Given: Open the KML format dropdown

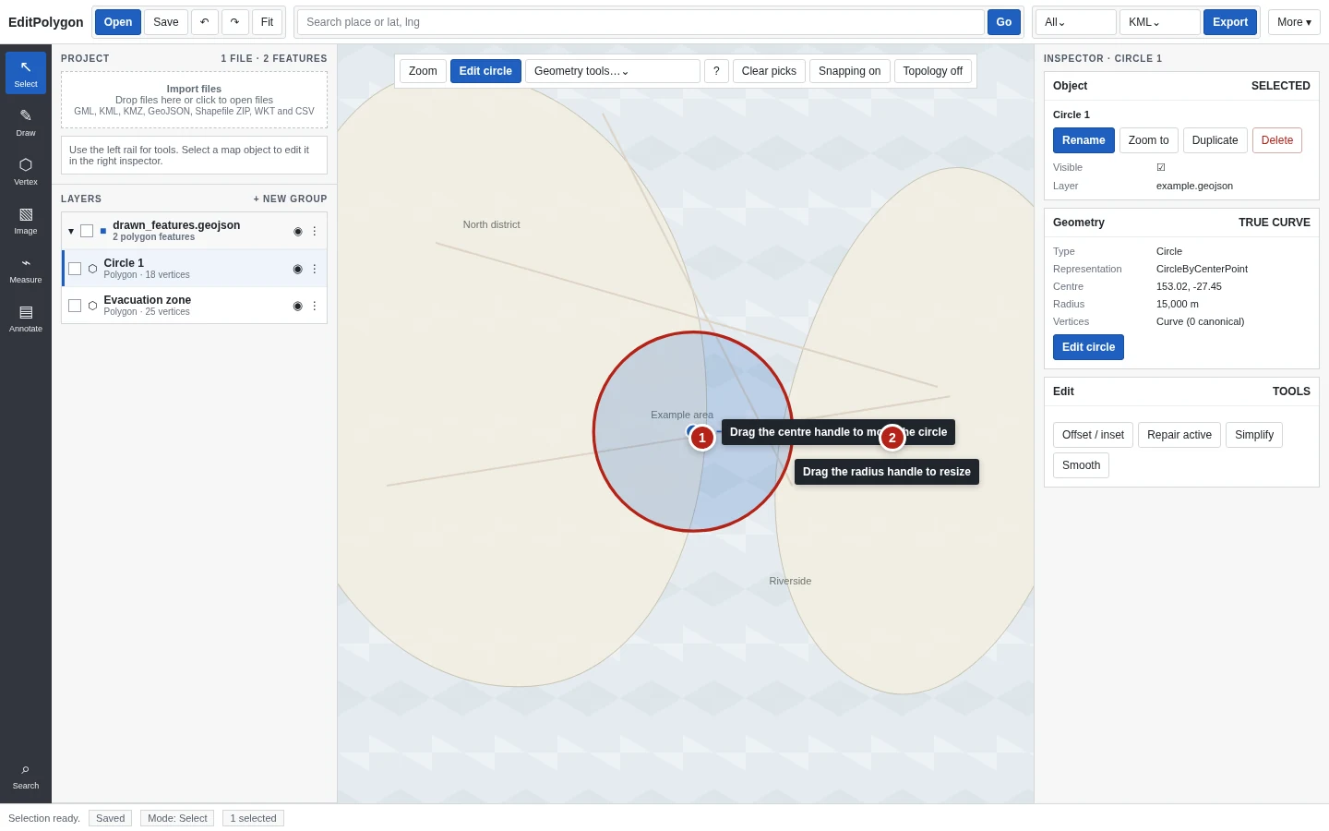Looking at the screenshot, I should coord(1160,22).
